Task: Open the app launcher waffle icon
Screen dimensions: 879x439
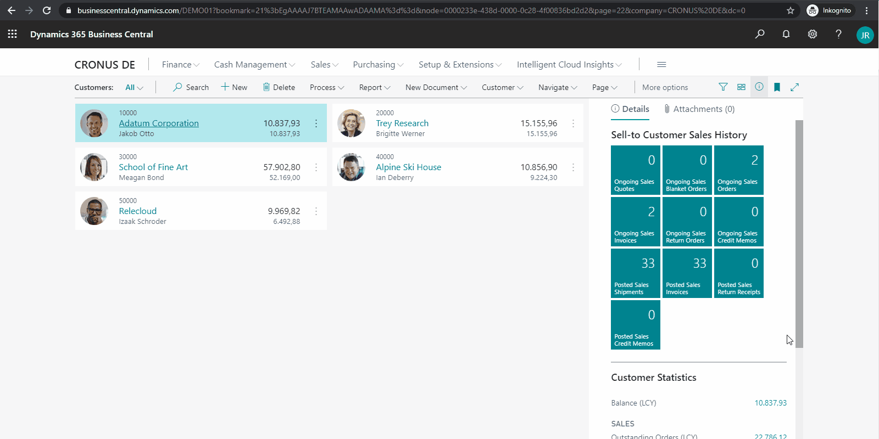Action: [13, 34]
